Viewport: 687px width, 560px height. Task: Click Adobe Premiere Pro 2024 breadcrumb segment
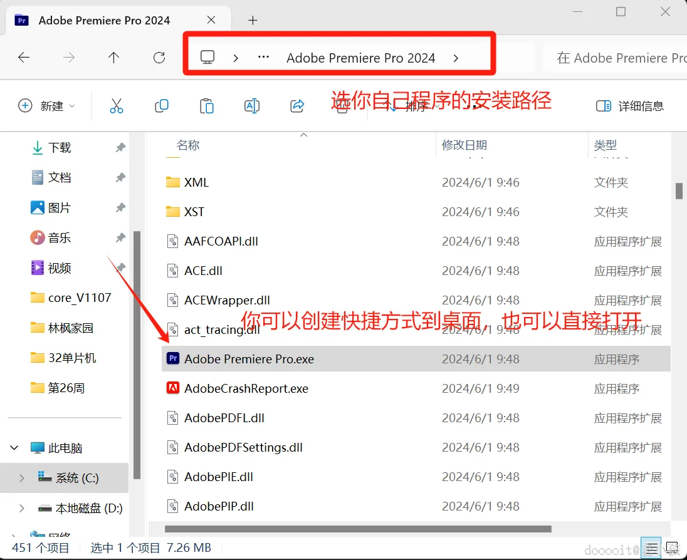click(360, 58)
